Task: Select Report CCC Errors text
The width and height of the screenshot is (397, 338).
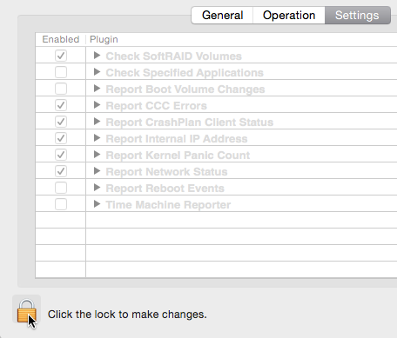Action: pyautogui.click(x=156, y=106)
